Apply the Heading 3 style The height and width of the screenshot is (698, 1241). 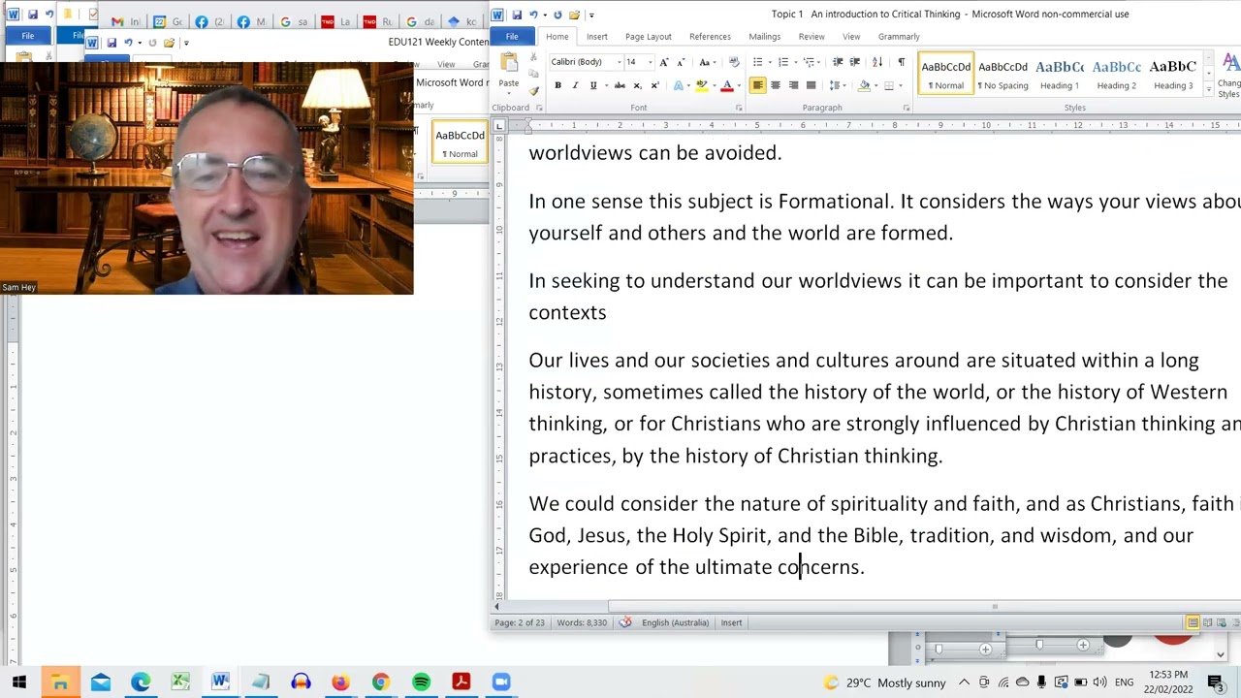click(x=1172, y=75)
